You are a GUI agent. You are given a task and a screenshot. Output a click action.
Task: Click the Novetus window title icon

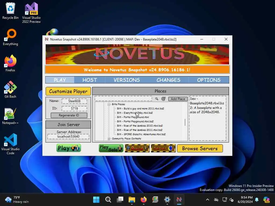point(47,39)
